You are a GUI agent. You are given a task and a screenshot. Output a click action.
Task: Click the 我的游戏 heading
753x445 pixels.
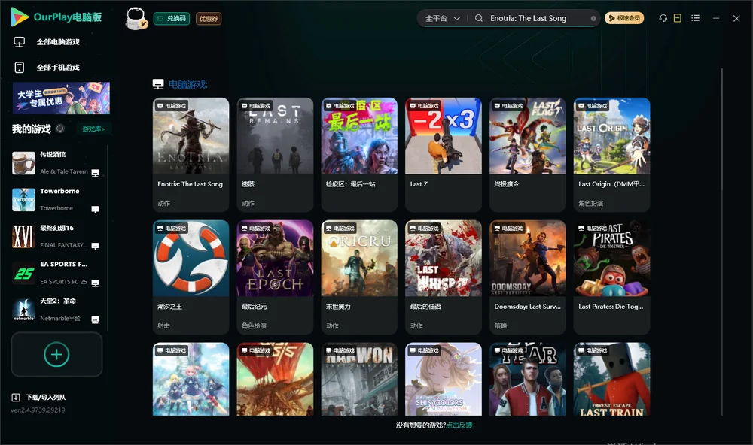point(31,129)
